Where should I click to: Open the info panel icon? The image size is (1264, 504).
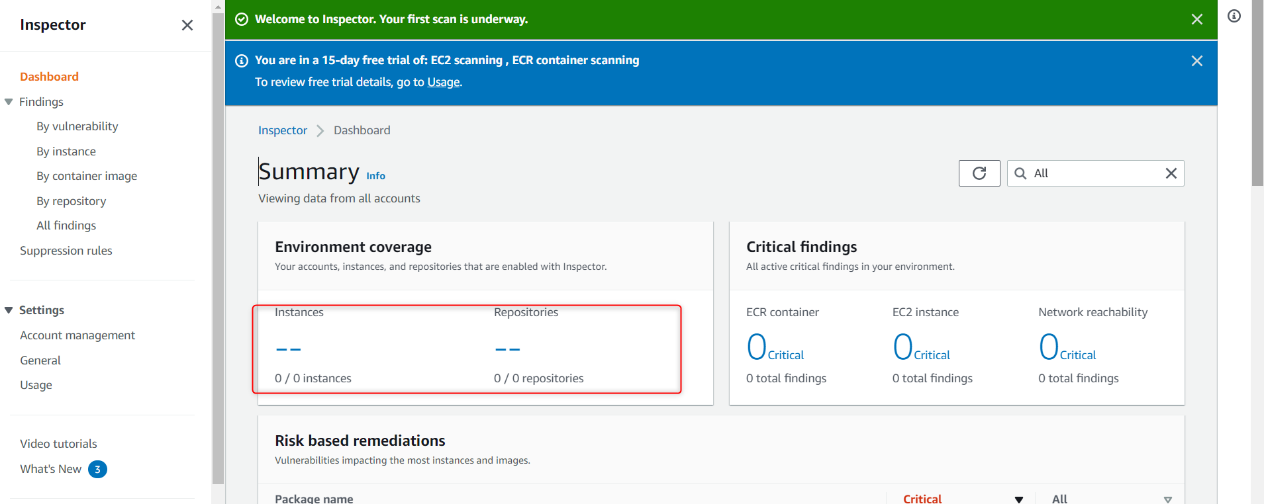(1234, 16)
